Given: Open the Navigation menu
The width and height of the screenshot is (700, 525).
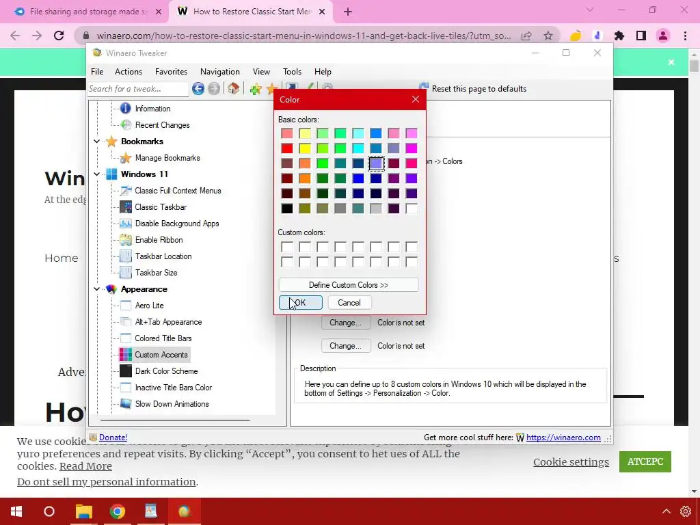Looking at the screenshot, I should tap(219, 71).
